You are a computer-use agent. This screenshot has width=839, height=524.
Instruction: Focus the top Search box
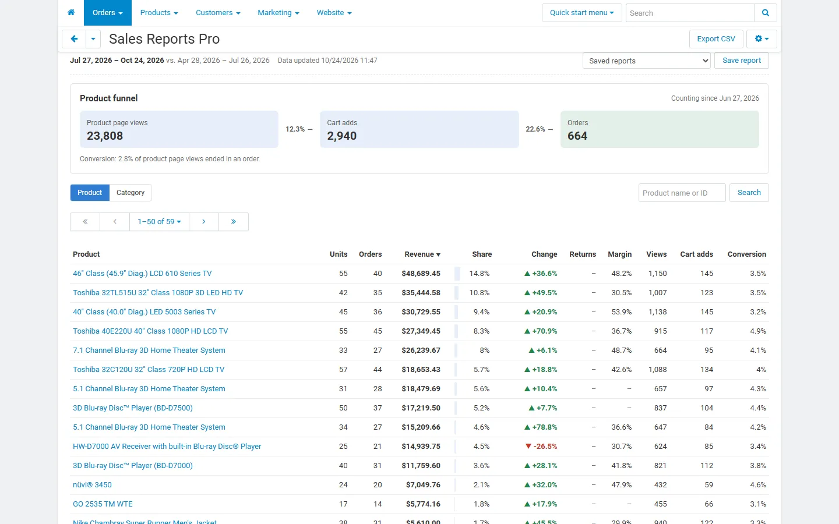(x=690, y=13)
